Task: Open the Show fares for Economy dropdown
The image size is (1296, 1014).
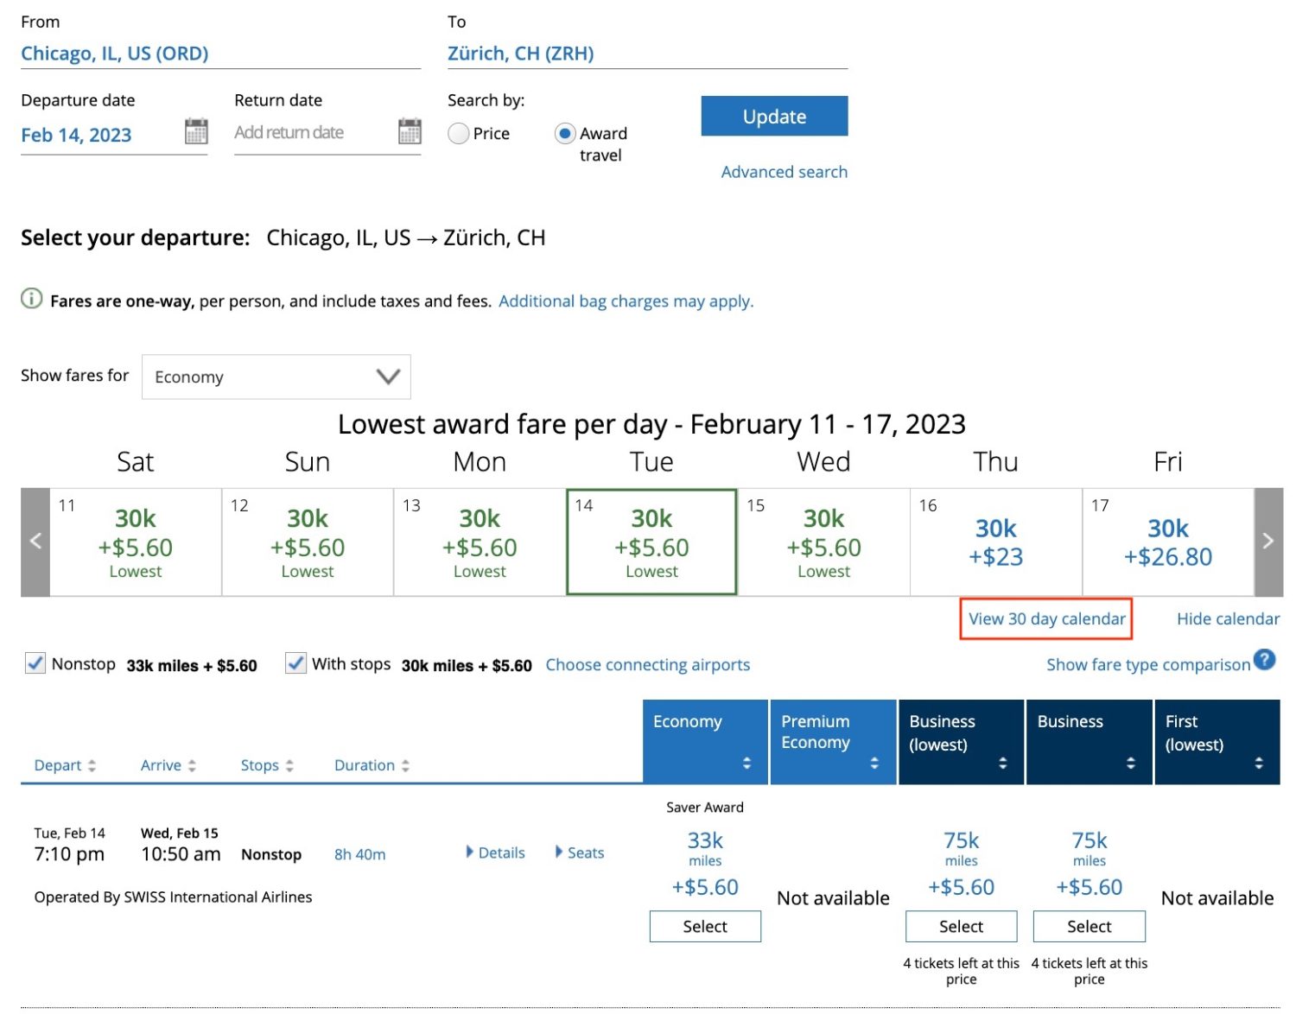Action: (x=276, y=377)
